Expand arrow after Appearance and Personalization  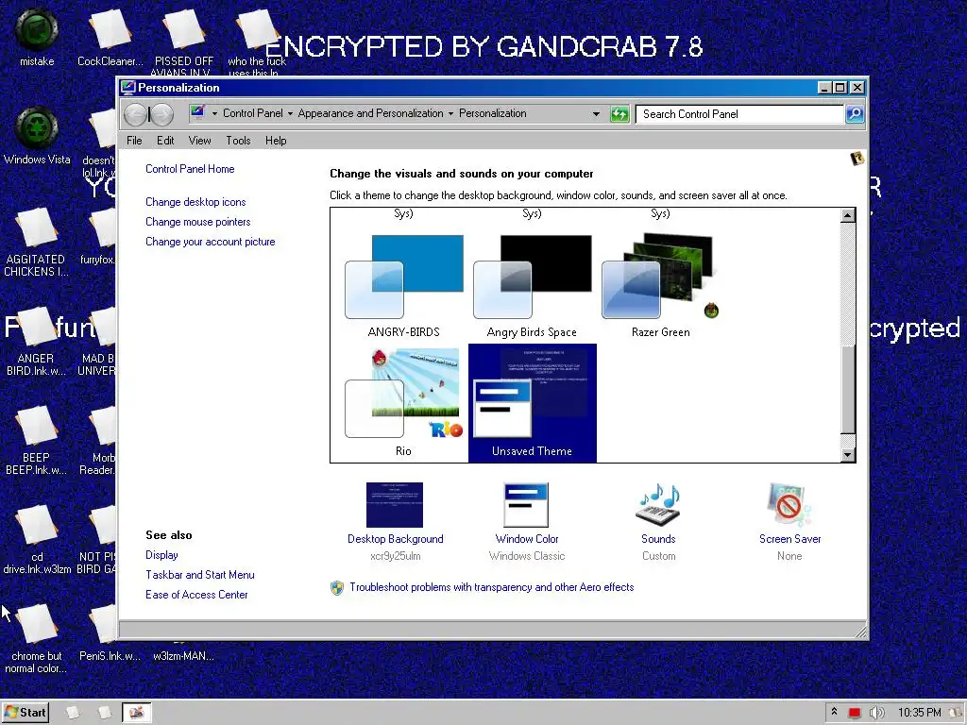[x=450, y=113]
